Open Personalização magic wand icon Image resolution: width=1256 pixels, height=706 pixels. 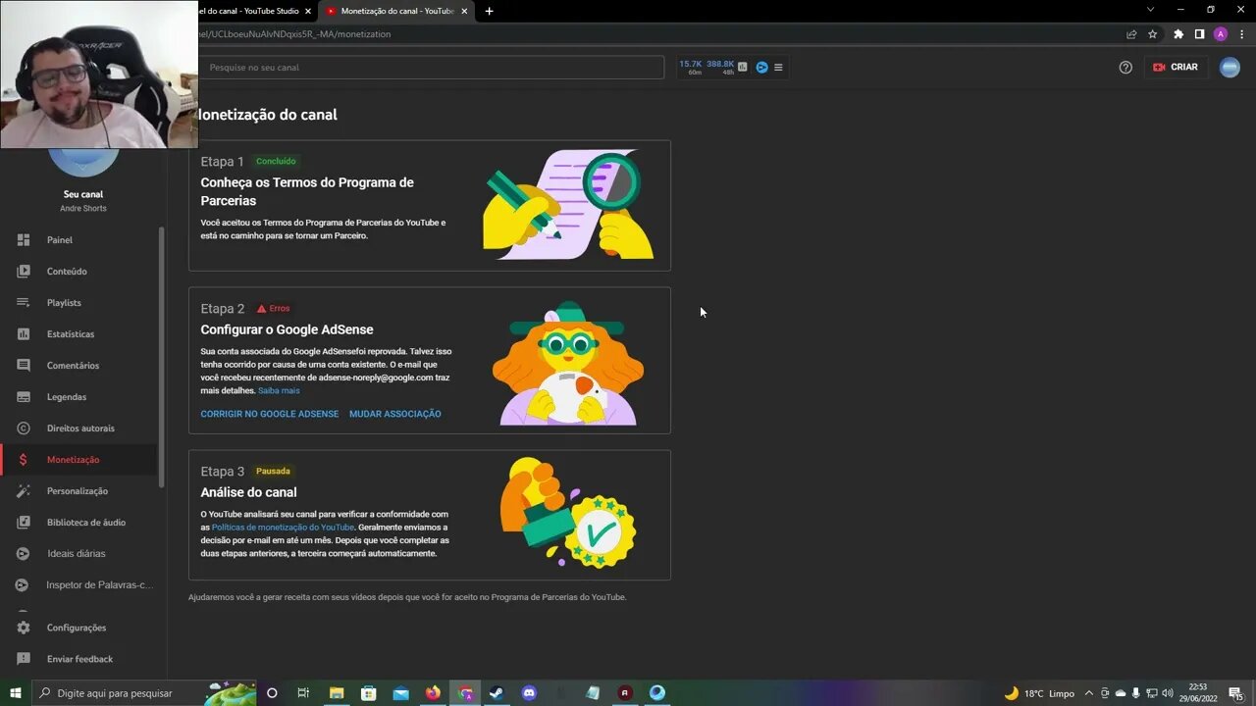(24, 490)
